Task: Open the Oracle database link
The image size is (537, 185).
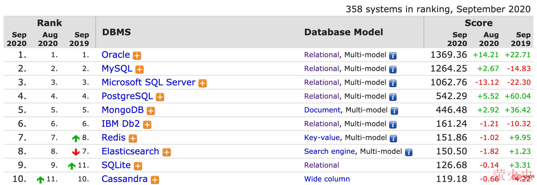Action: click(x=116, y=55)
